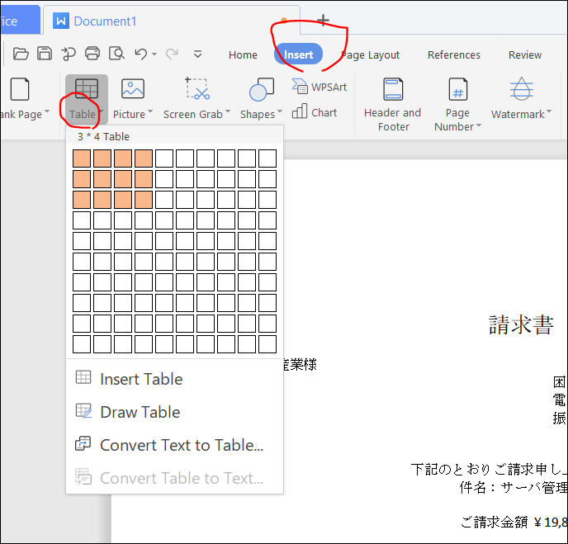Expand the Shapes dropdown arrow
Viewport: 568px width, 544px height.
280,111
